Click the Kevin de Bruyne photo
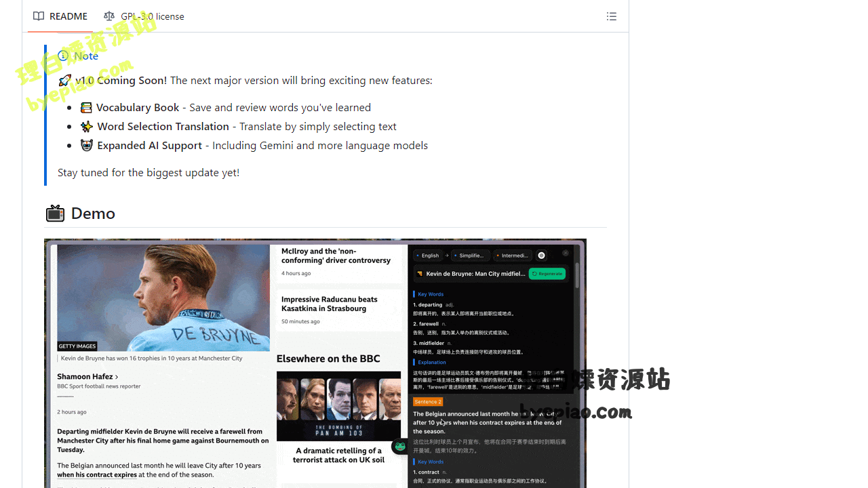Viewport: 868px width, 488px height. point(163,298)
